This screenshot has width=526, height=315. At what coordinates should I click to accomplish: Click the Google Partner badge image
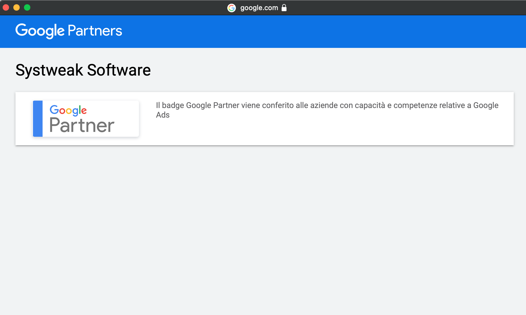(86, 119)
